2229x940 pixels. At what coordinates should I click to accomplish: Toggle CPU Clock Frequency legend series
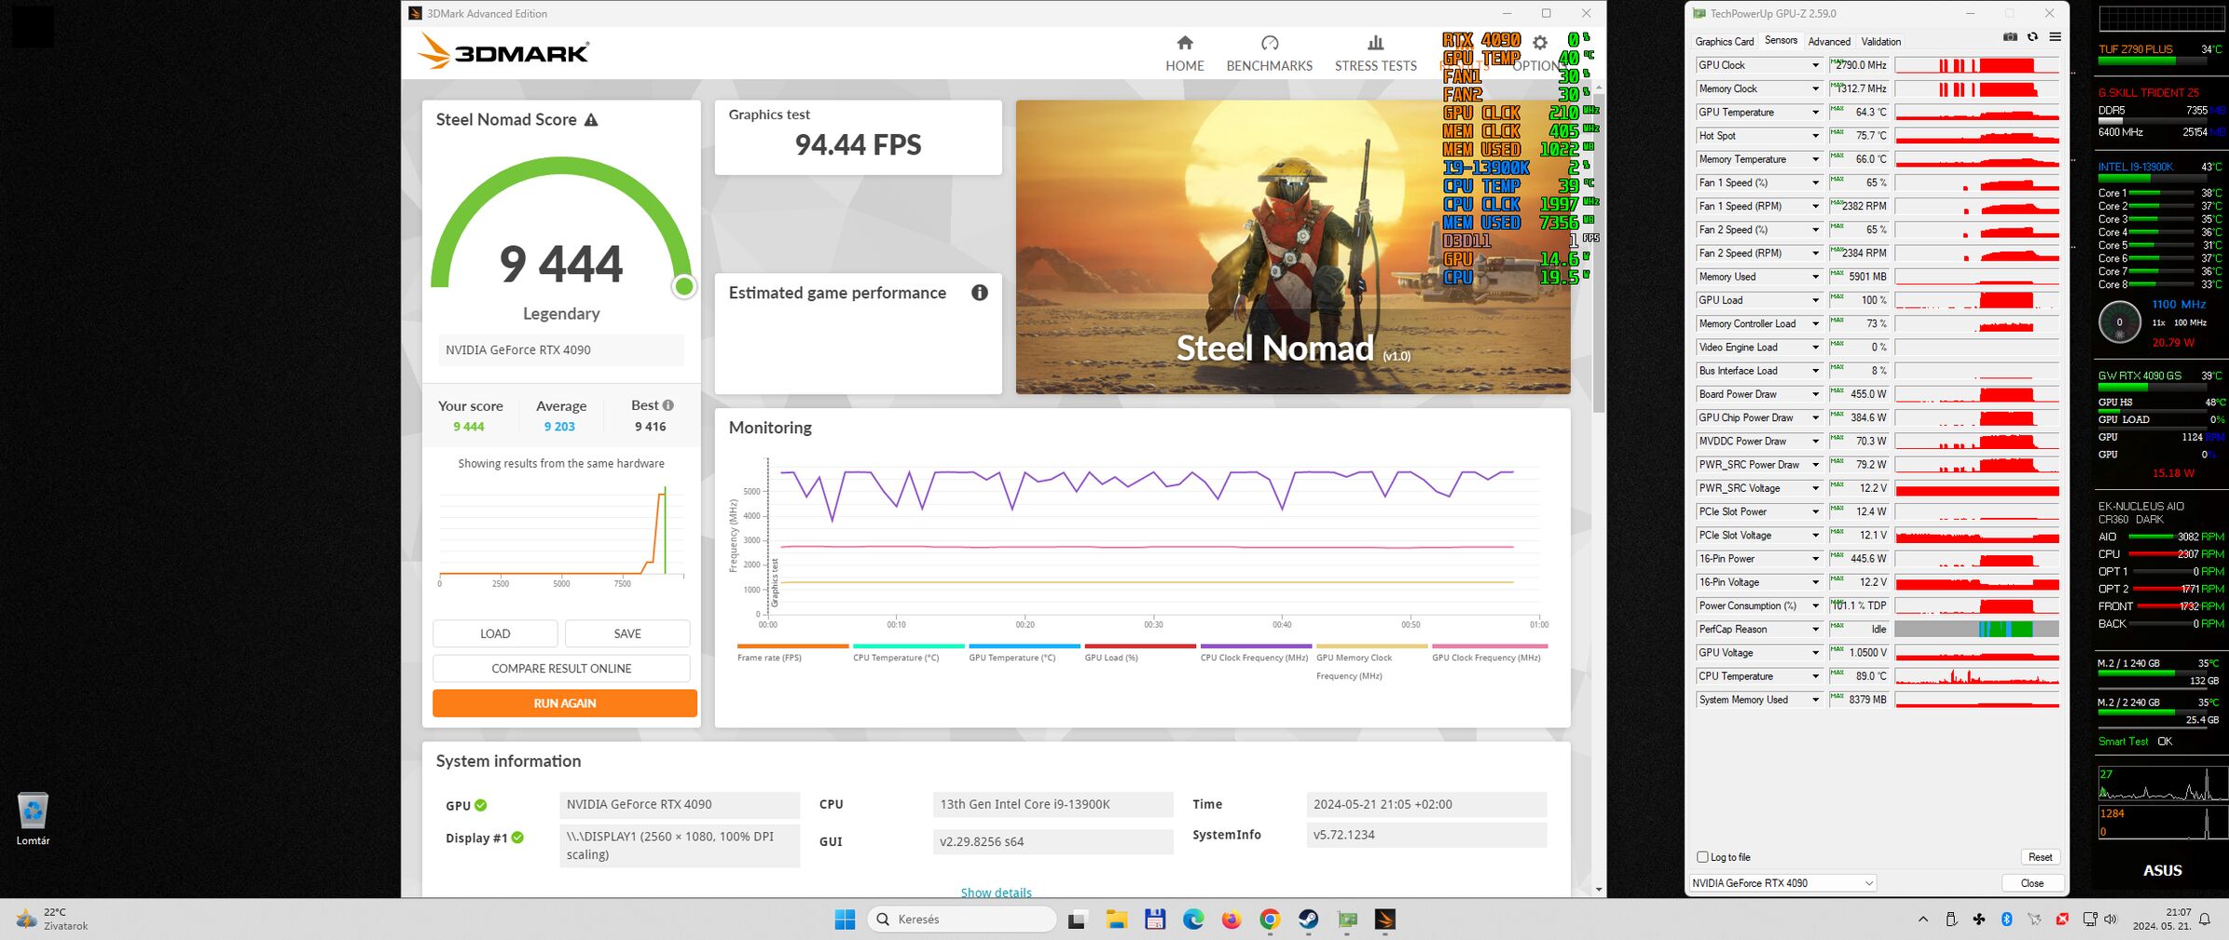tap(1256, 652)
